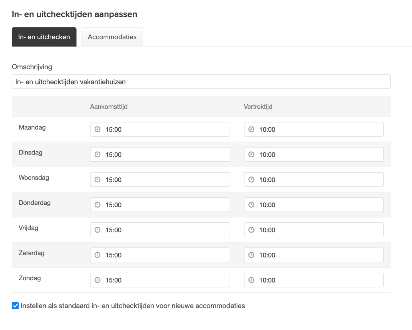
Task: Select the In- en uitchecken tab
Action: 44,37
